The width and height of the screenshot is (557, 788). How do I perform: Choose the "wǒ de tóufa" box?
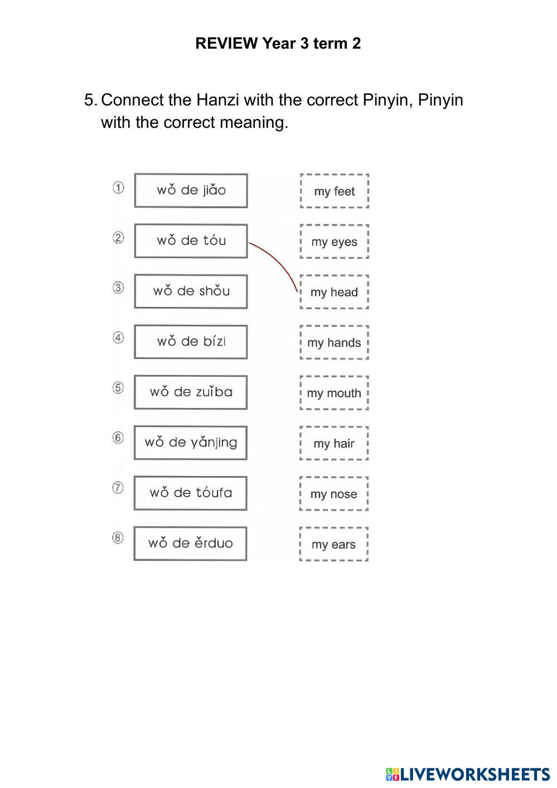(x=191, y=493)
